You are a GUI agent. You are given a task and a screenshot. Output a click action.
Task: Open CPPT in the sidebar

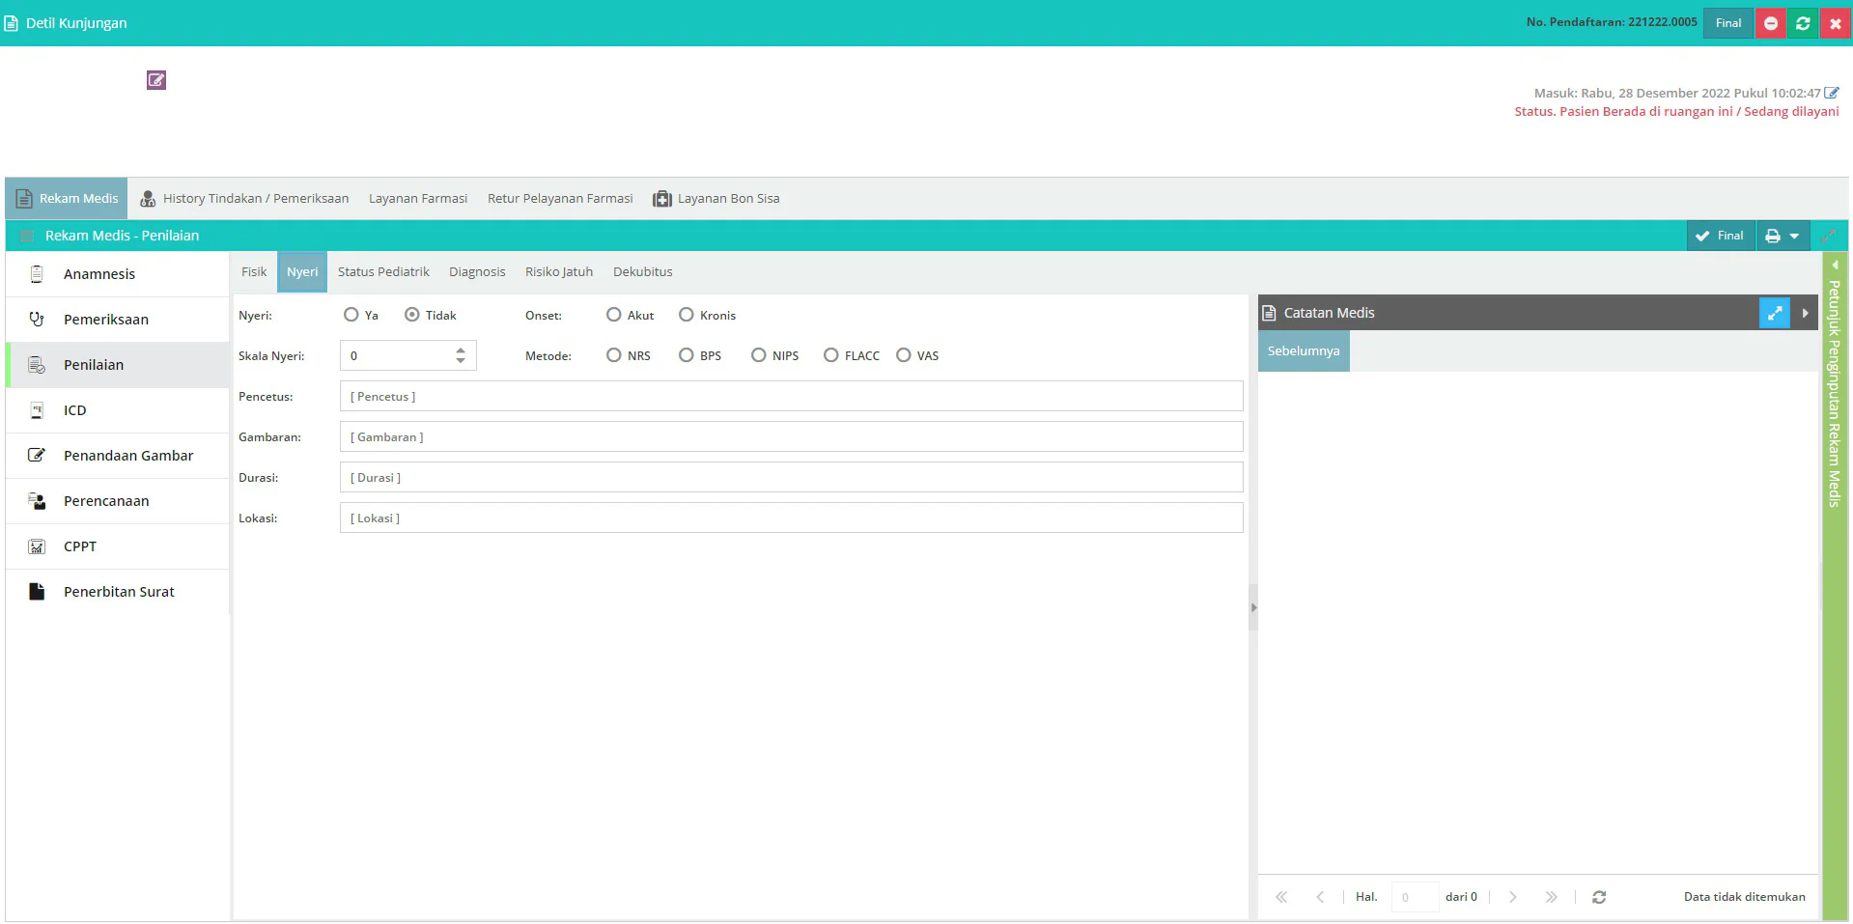pos(118,546)
